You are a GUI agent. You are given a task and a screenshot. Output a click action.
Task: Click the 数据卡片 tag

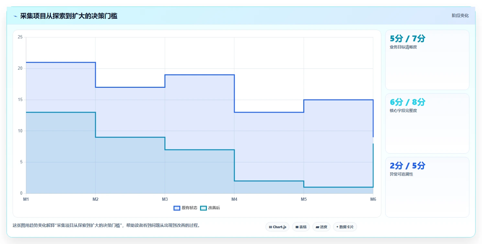tap(345, 227)
